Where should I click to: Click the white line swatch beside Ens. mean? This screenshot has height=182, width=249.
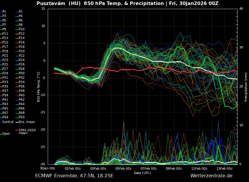(17, 122)
